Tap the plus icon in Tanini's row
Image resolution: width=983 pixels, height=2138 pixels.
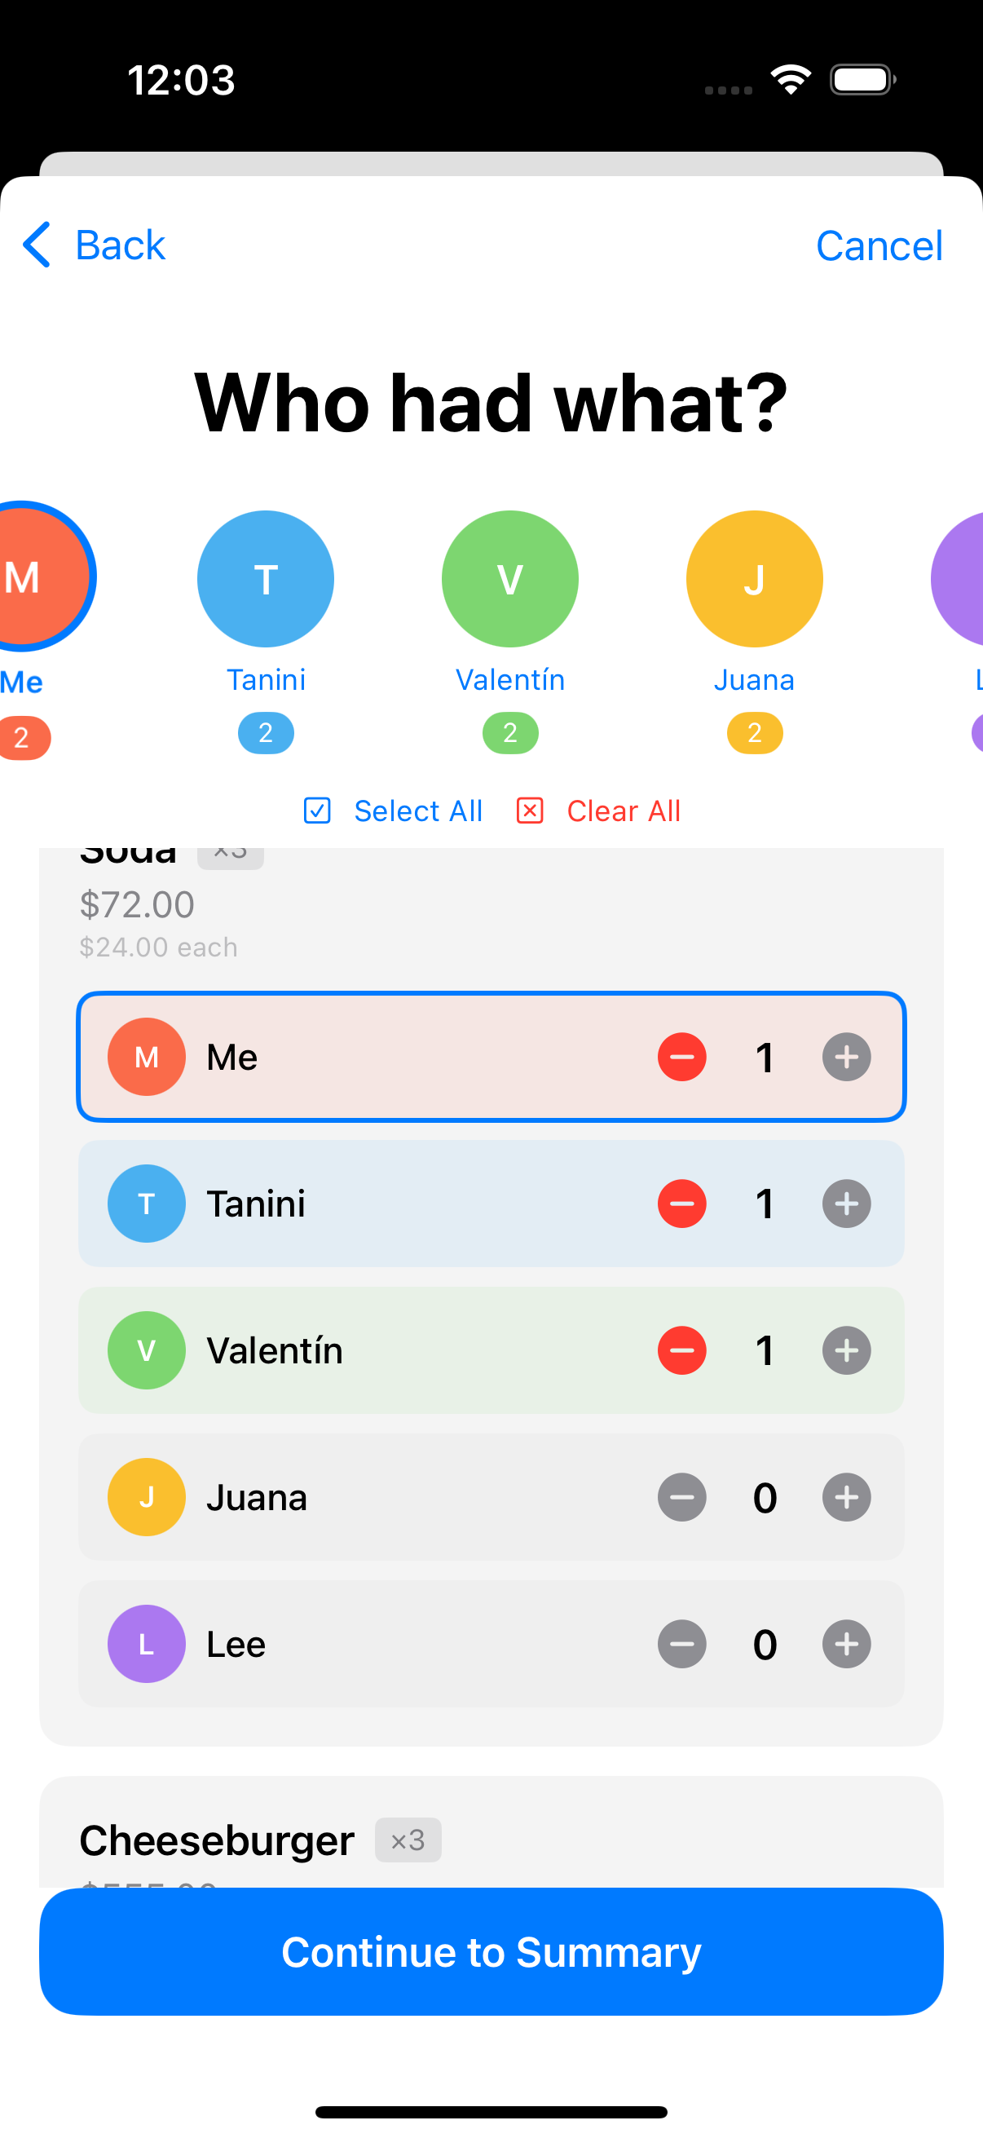[x=846, y=1204]
